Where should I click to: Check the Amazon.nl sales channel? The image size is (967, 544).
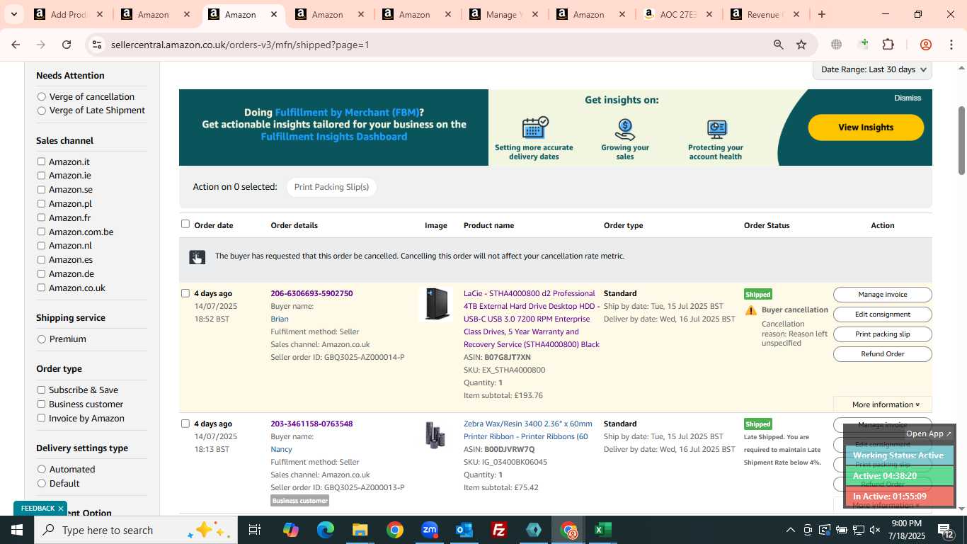pos(42,246)
